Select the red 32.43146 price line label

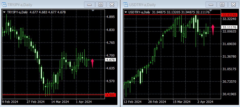pos(229,15)
